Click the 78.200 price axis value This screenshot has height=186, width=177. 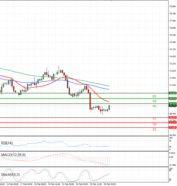(173, 14)
